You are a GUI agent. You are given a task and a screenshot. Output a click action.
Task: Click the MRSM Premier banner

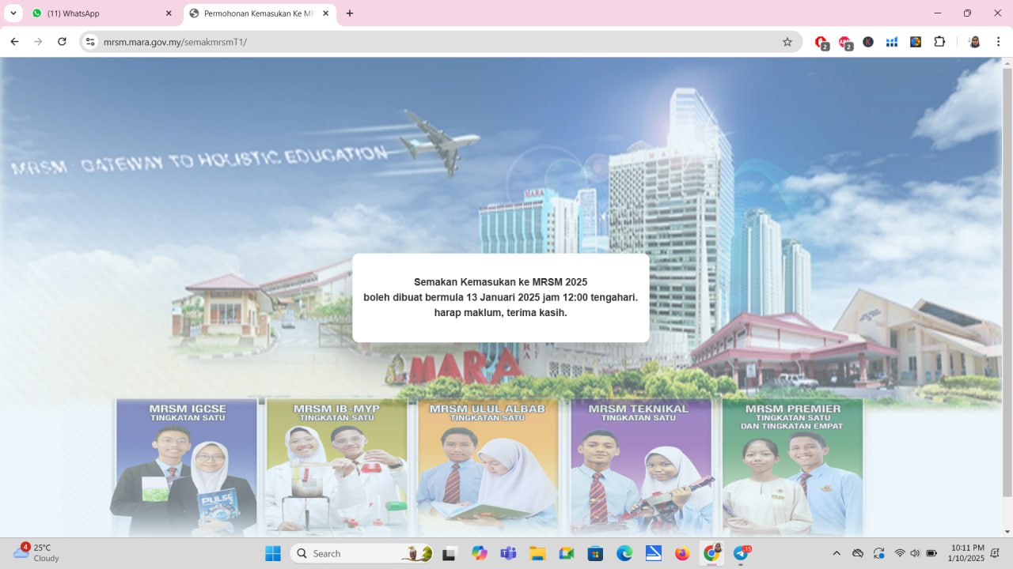click(792, 466)
